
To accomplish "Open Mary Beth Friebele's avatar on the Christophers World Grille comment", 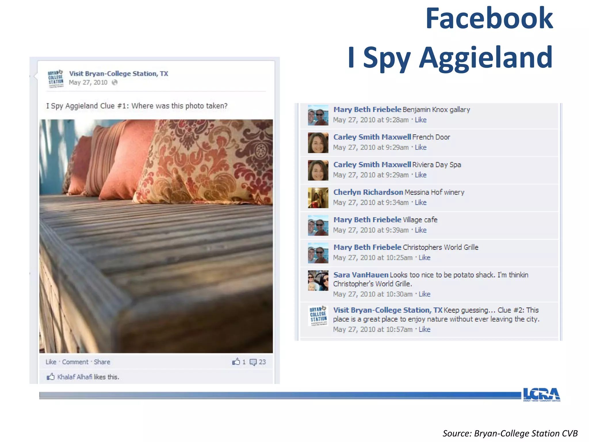I will [318, 253].
